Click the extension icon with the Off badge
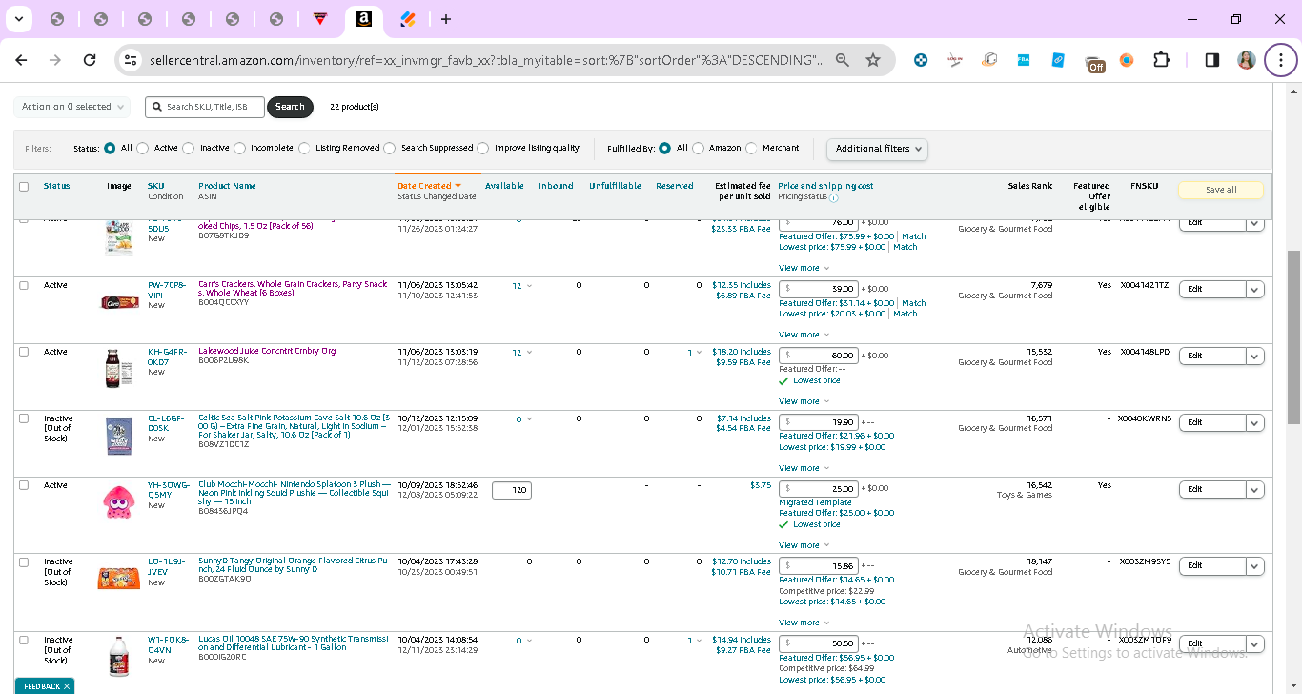The width and height of the screenshot is (1302, 694). (x=1094, y=62)
